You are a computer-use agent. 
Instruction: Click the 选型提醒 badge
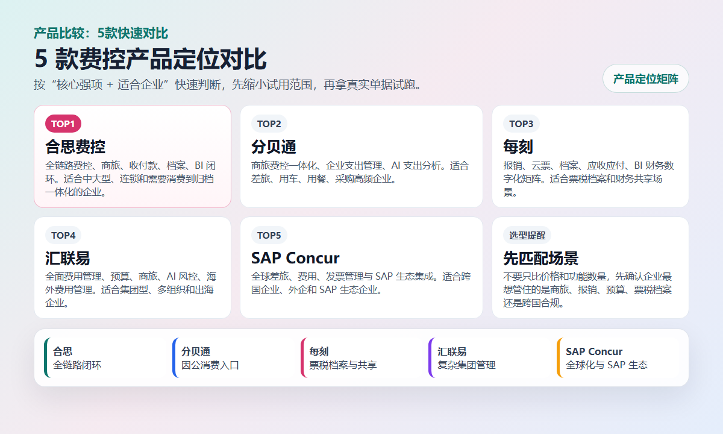[x=527, y=235]
